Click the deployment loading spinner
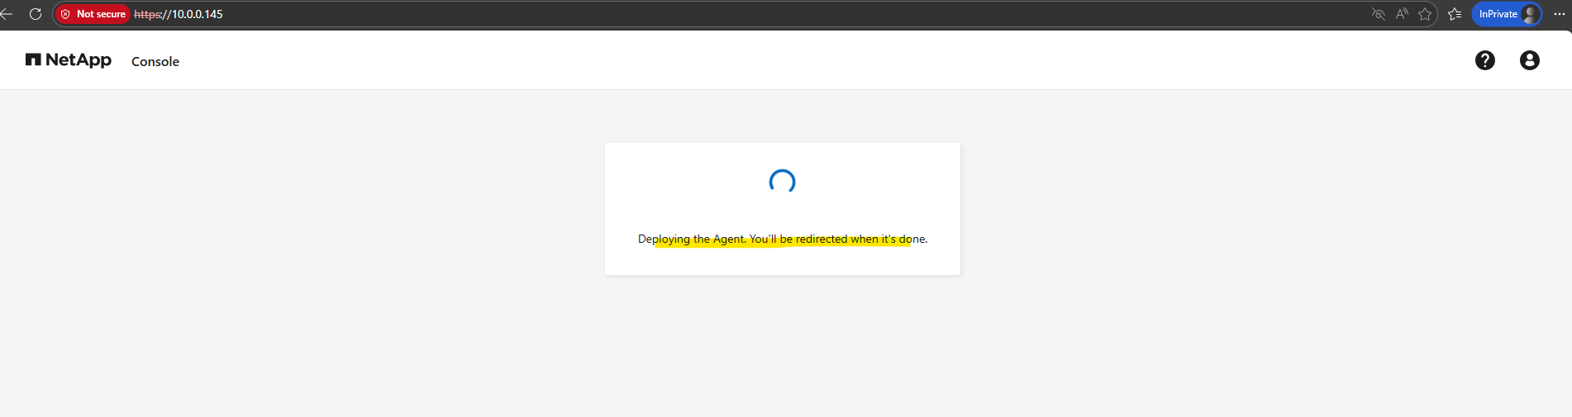The width and height of the screenshot is (1572, 417). [782, 182]
